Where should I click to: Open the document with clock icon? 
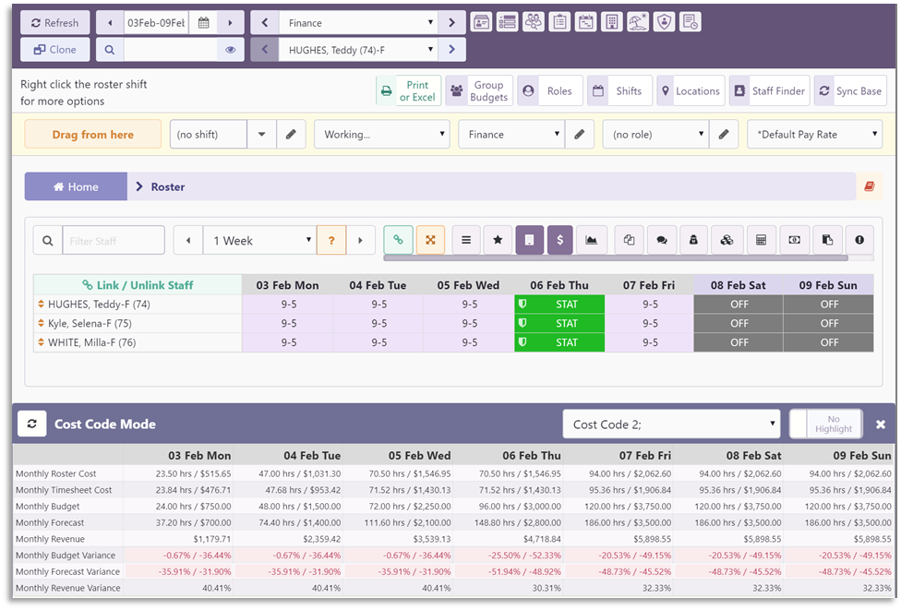coord(691,22)
